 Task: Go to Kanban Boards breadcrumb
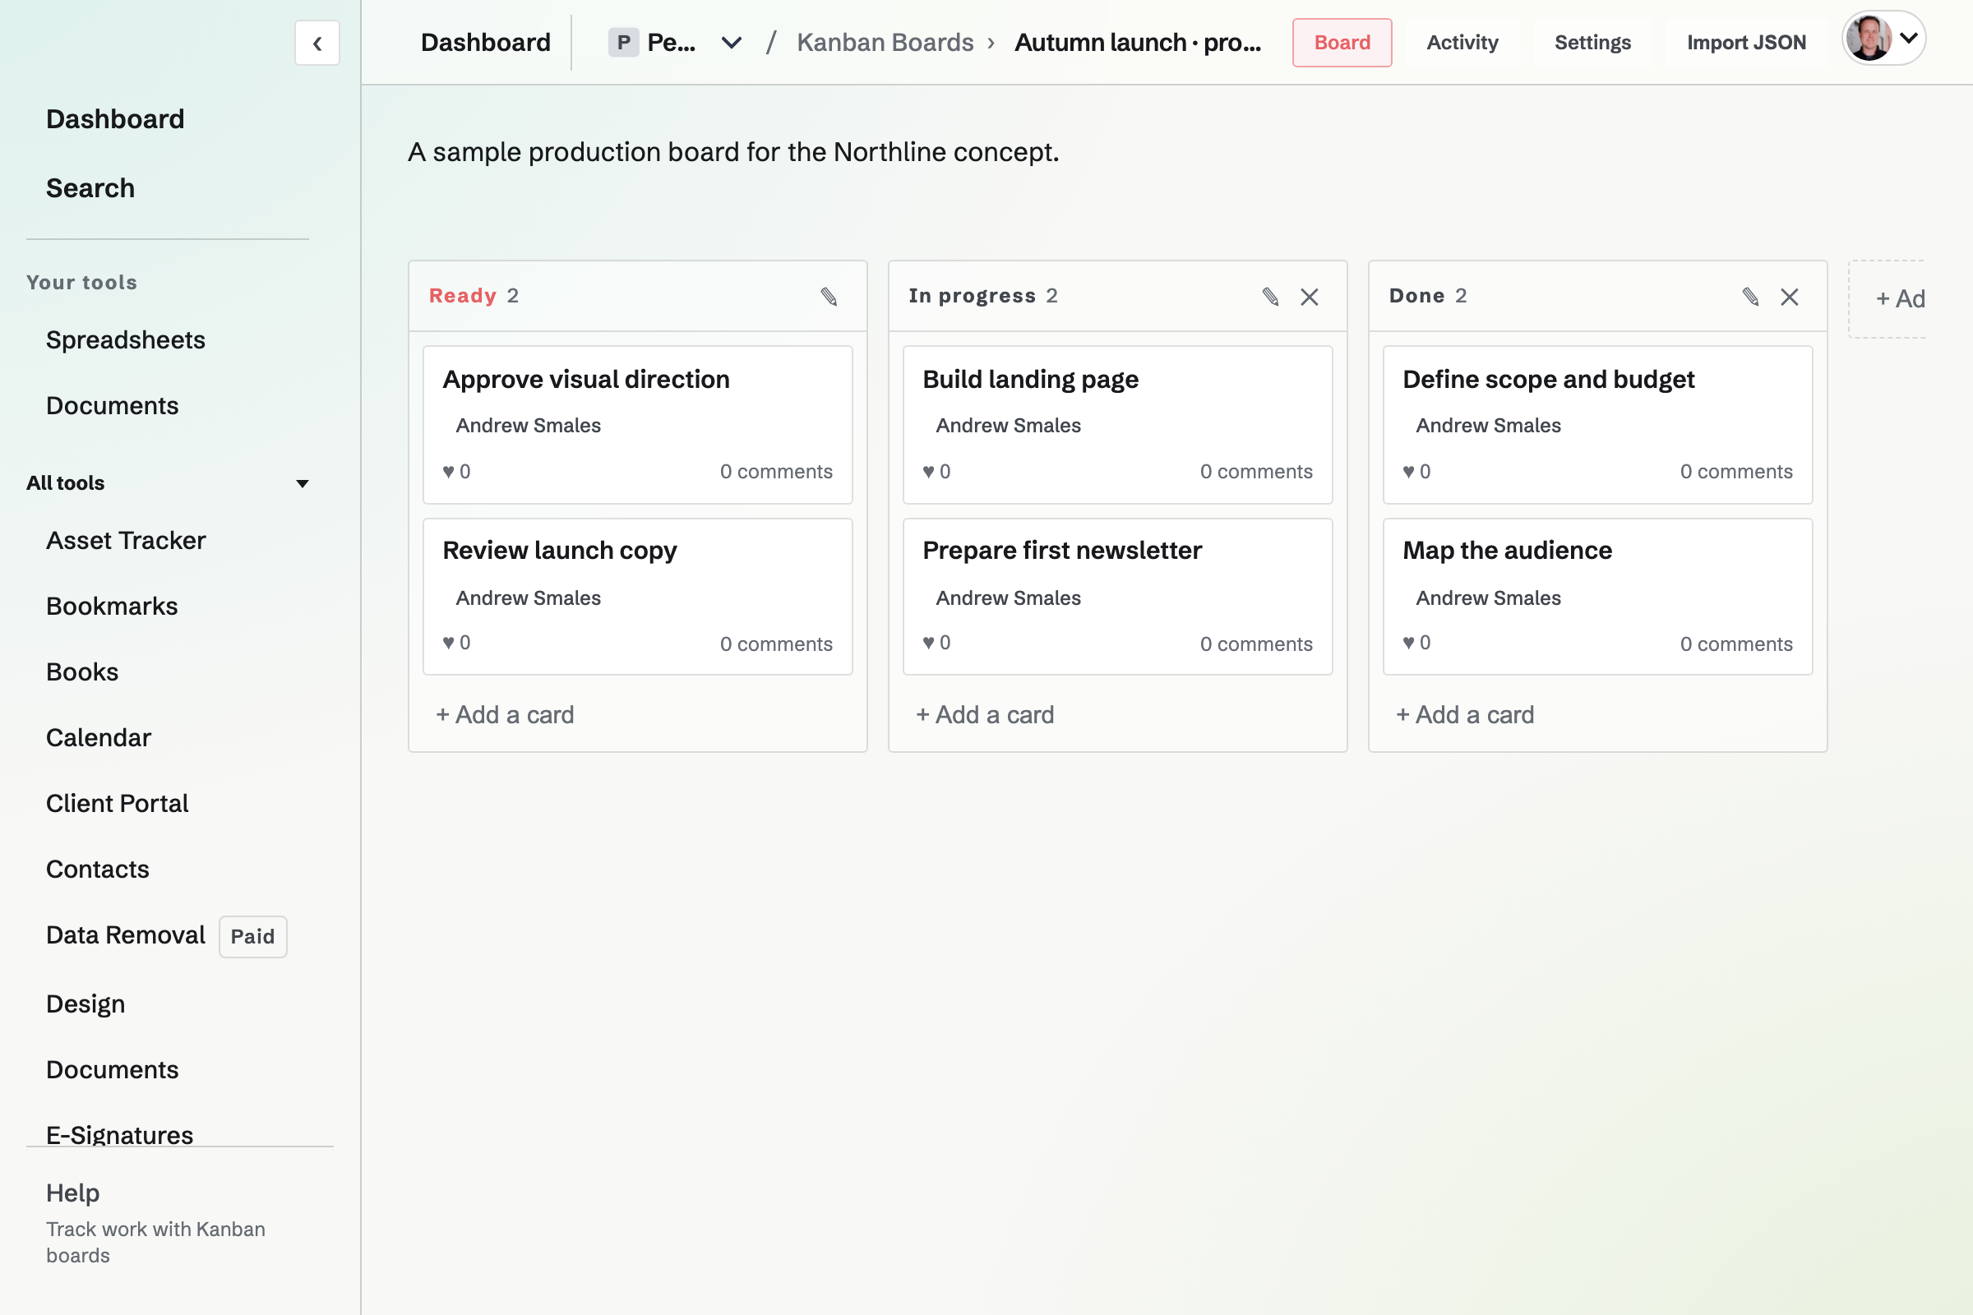(885, 43)
